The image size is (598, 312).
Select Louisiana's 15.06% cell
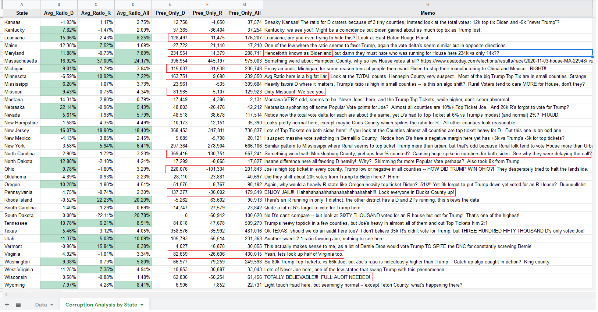tap(59, 38)
